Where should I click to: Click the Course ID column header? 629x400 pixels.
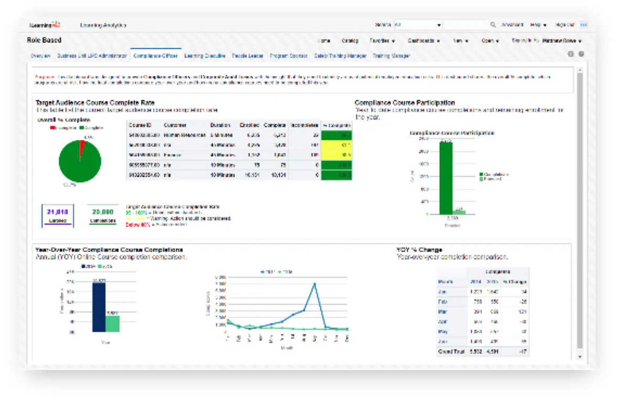coord(140,125)
